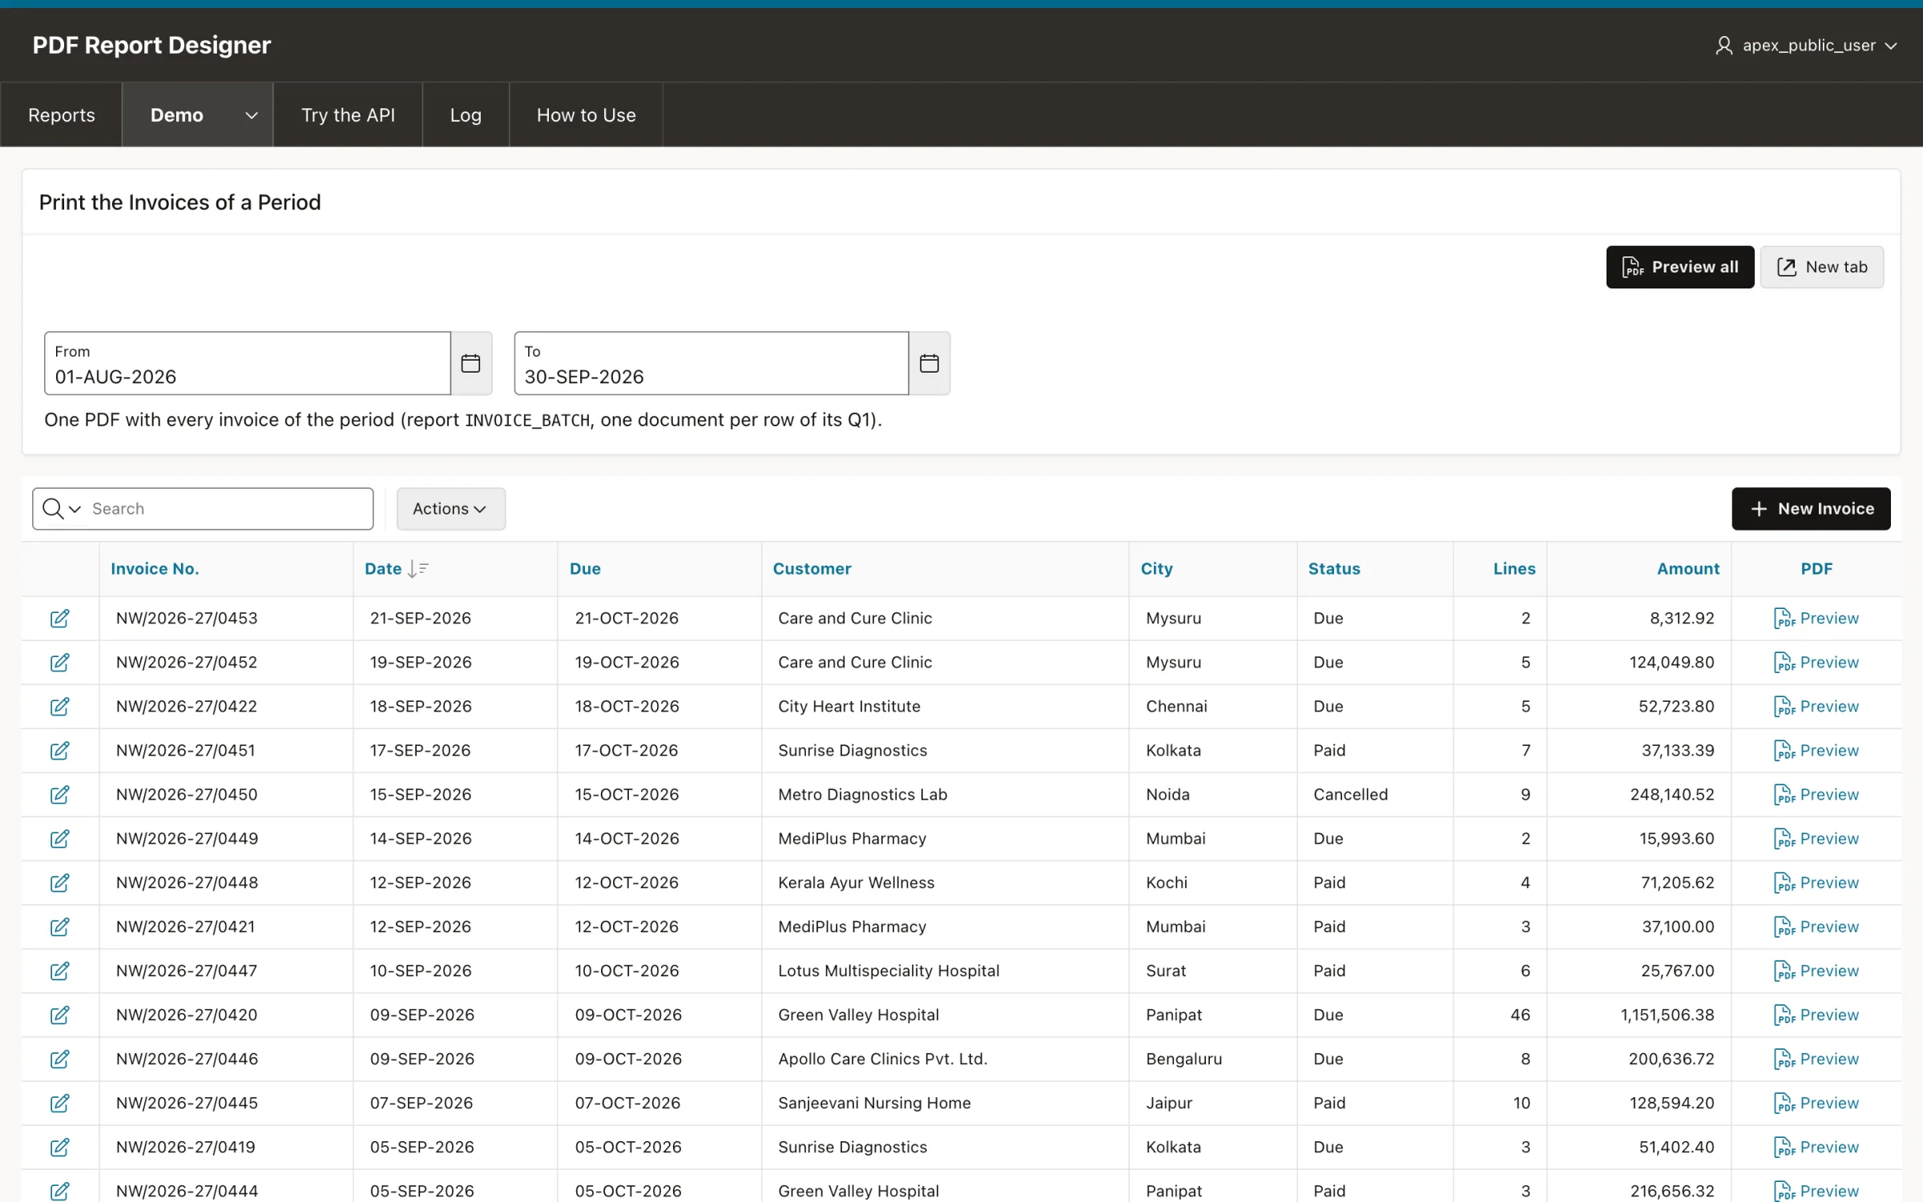This screenshot has height=1202, width=1923.
Task: Click the PDF column header
Action: click(1816, 569)
